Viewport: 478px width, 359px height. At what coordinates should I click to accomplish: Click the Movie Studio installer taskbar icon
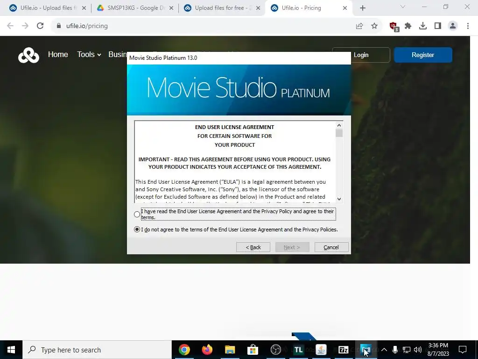pyautogui.click(x=366, y=350)
